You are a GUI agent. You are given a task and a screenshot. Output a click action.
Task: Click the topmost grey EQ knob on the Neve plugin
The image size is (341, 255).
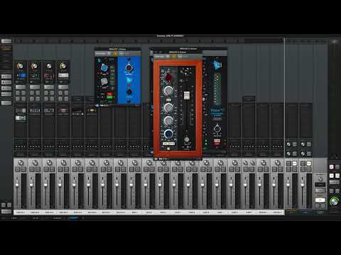(x=168, y=90)
